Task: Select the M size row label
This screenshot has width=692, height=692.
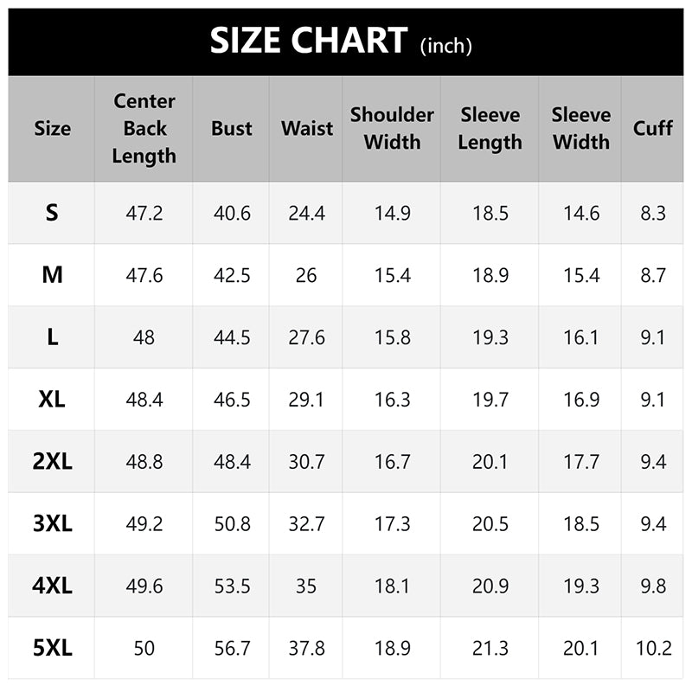Action: pos(53,275)
